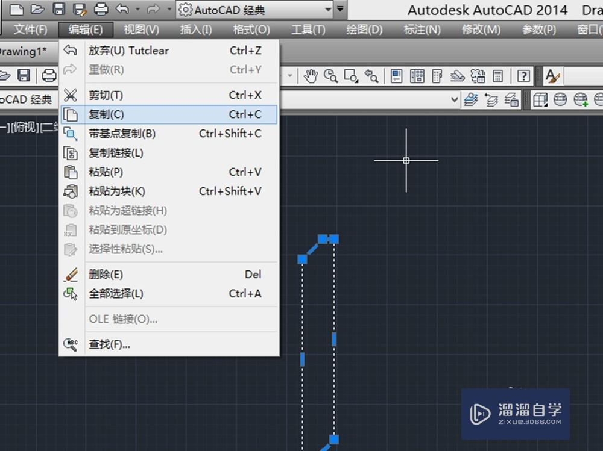Select the Realtime Zoom tool
This screenshot has width=603, height=451.
[x=330, y=76]
